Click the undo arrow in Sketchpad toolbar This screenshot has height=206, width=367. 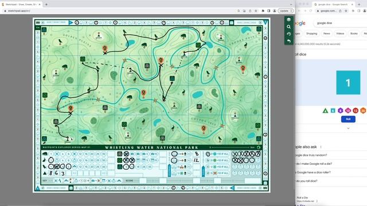click(x=289, y=41)
